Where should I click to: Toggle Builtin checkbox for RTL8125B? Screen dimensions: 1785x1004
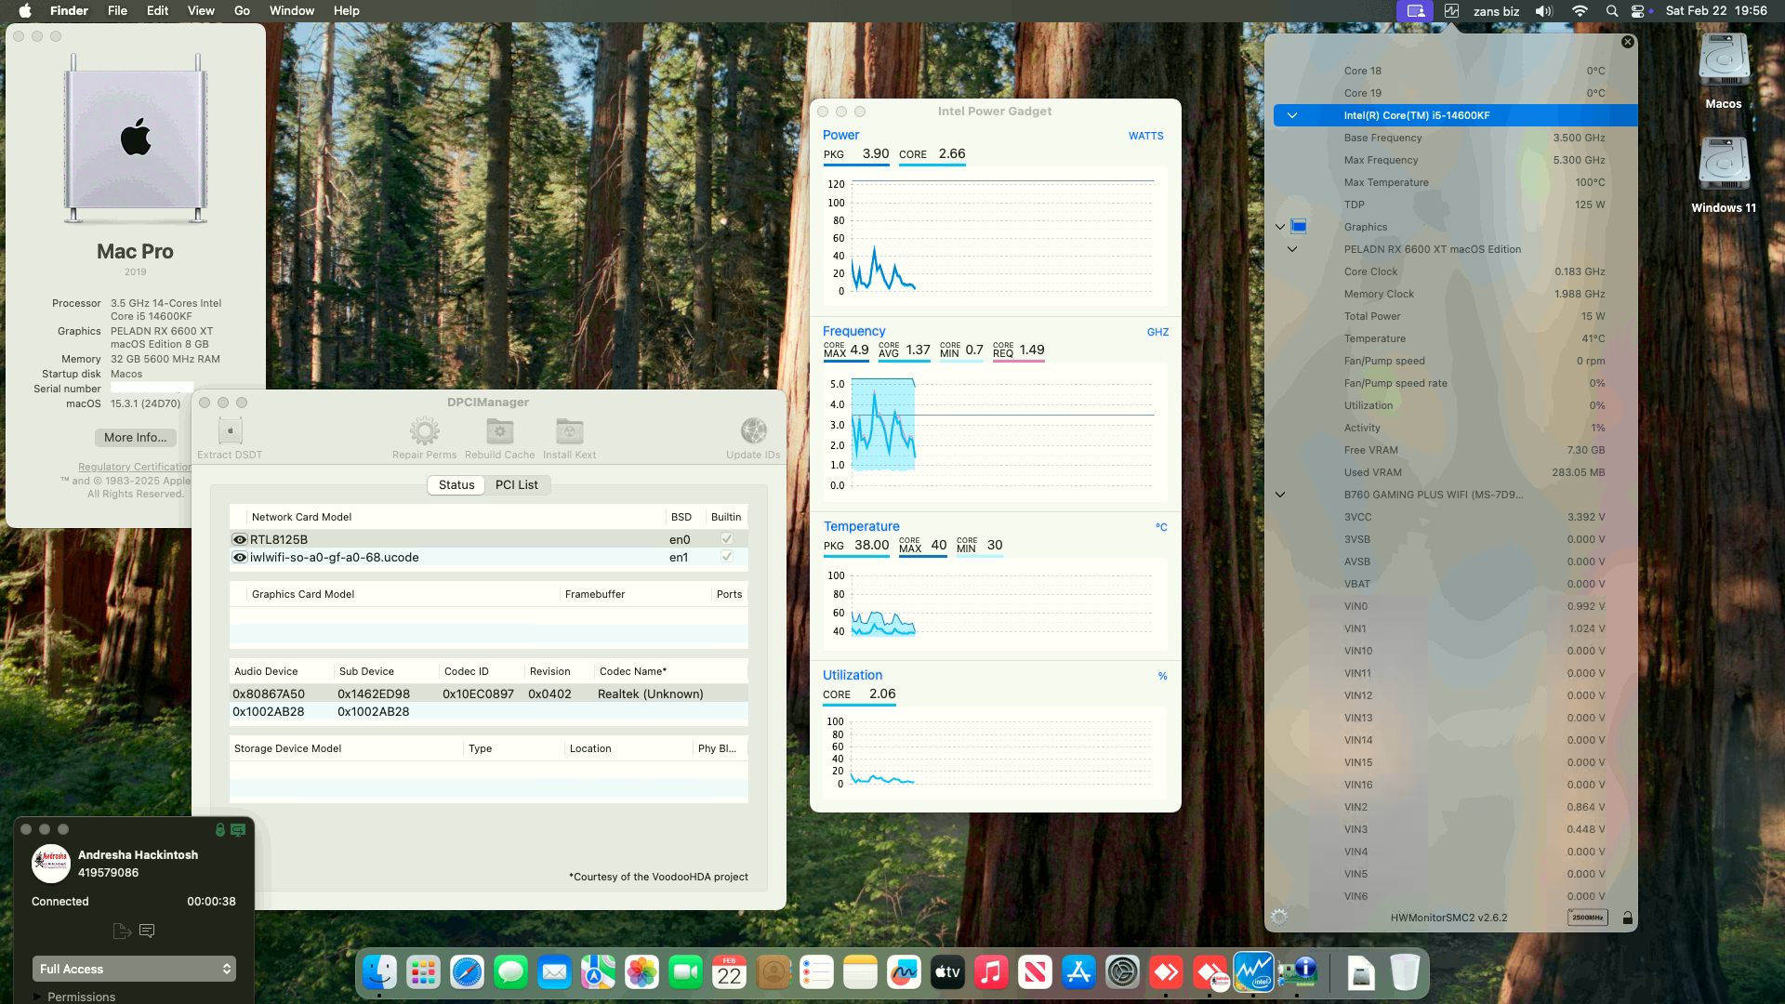[x=727, y=538]
